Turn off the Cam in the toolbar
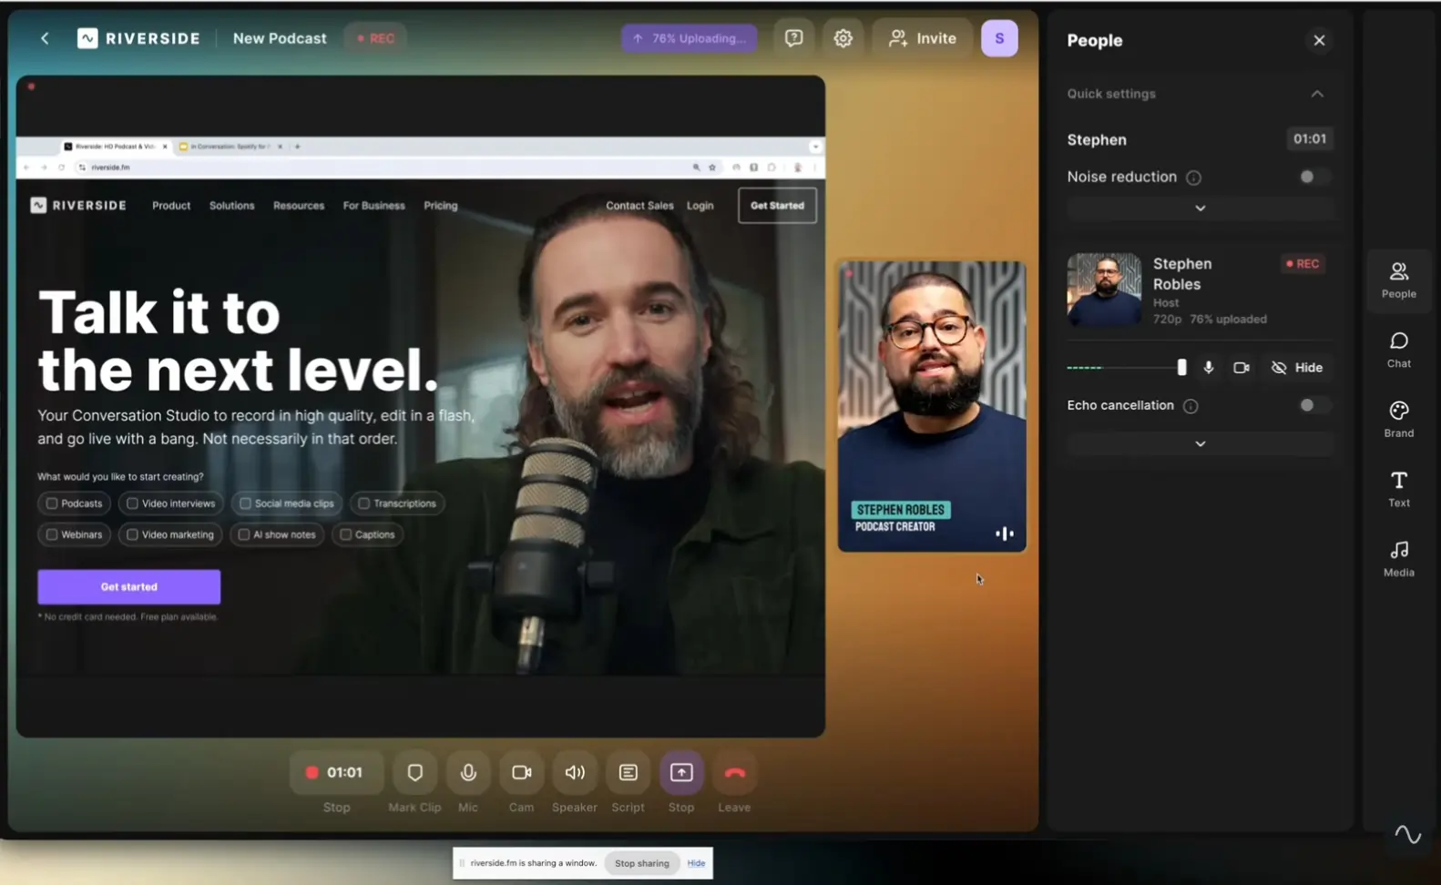This screenshot has height=885, width=1441. pyautogui.click(x=521, y=773)
